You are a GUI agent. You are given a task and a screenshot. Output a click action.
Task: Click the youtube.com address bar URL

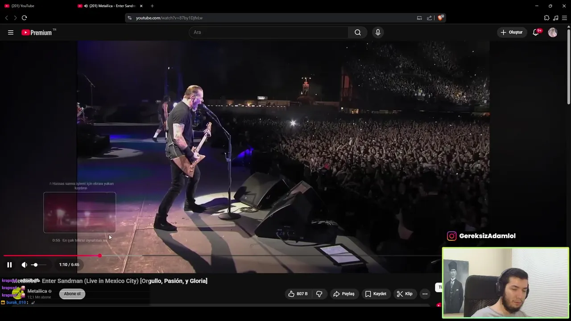pos(169,18)
